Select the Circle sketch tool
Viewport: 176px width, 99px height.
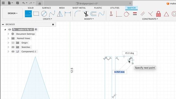pyautogui.click(x=44, y=14)
